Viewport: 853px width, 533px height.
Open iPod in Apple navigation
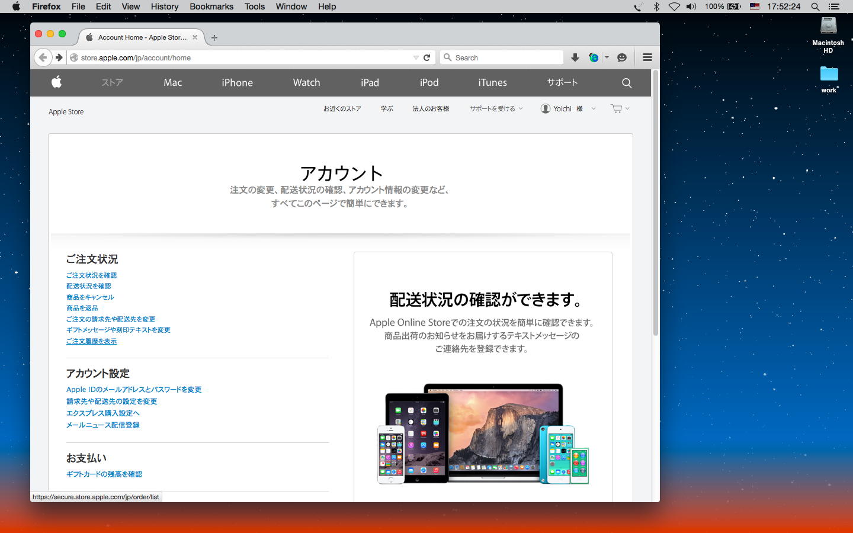(429, 83)
